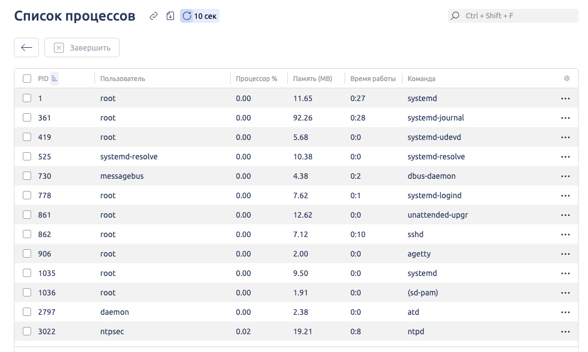Toggle the 10 сек auto-refresh button
588x352 pixels.
200,16
